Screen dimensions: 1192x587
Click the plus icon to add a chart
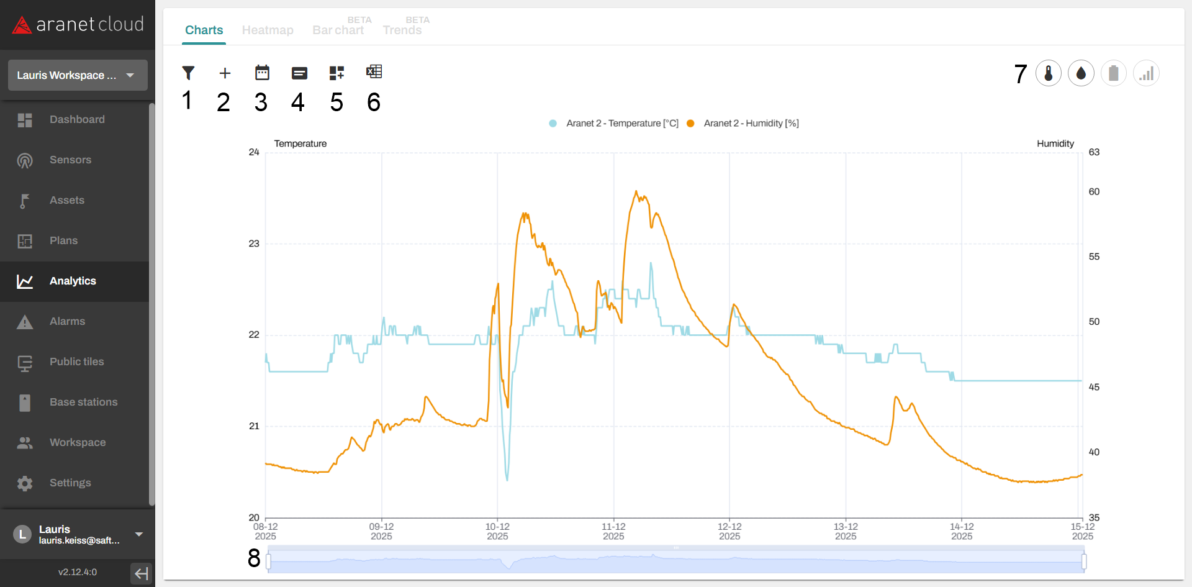tap(225, 73)
